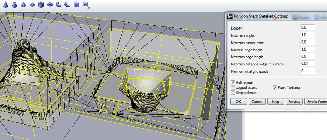
Task: Click the Polygon Mesh dialog title icon
Action: pyautogui.click(x=230, y=16)
